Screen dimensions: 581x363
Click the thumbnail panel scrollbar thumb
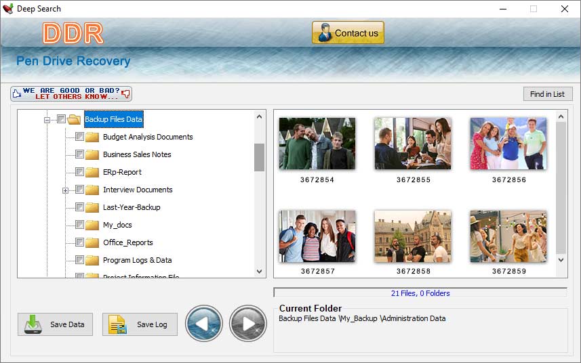561,188
